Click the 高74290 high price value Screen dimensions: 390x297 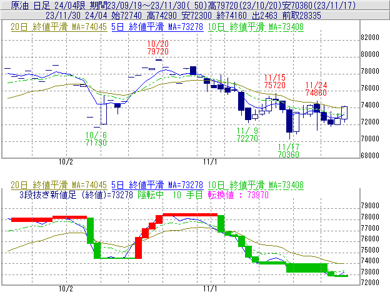162,16
